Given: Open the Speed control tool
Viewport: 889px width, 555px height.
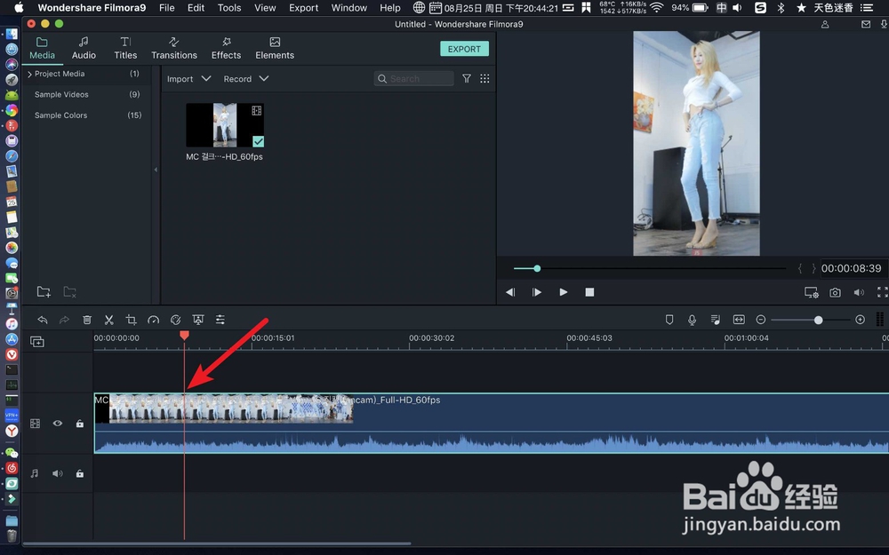Looking at the screenshot, I should coord(153,320).
